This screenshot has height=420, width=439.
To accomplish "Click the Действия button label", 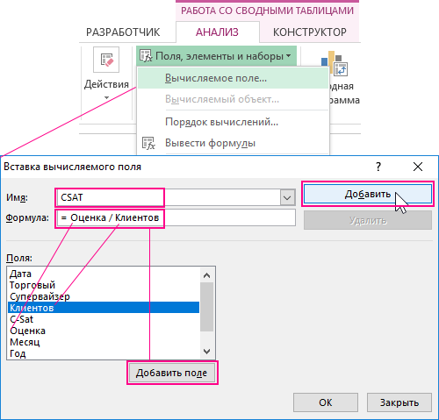I will click(x=106, y=84).
